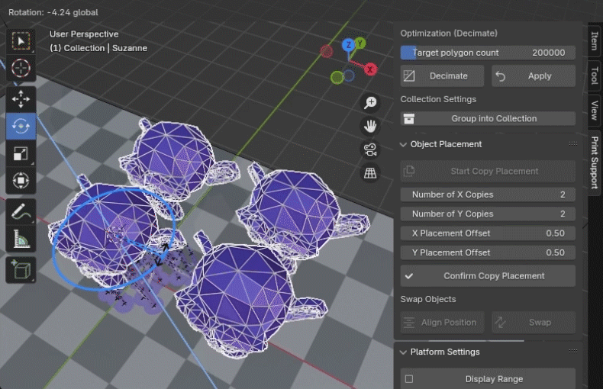Click the Decimate button
Viewport: 603px width, 389px height.
[x=442, y=76]
